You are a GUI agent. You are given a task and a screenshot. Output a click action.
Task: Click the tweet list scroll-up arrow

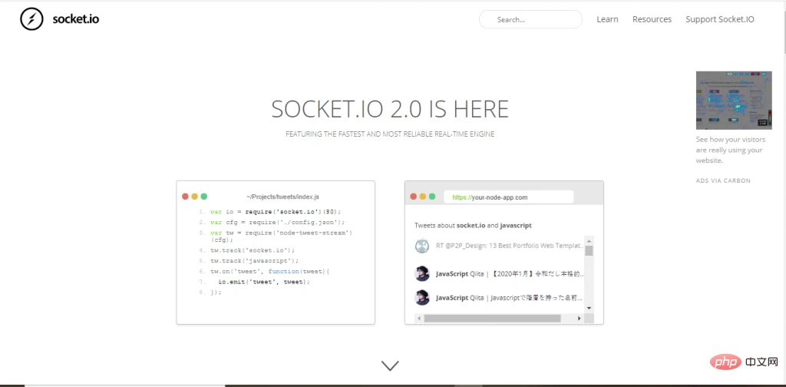(x=589, y=240)
